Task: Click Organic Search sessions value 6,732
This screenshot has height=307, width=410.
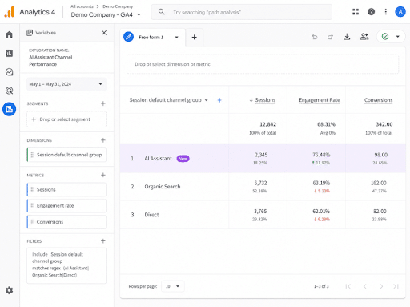Action: [260, 183]
